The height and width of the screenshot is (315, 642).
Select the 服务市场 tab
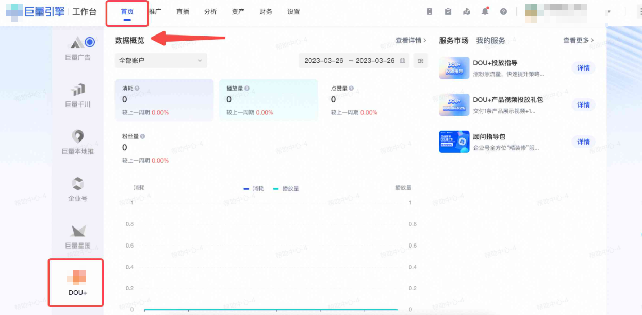click(x=454, y=40)
